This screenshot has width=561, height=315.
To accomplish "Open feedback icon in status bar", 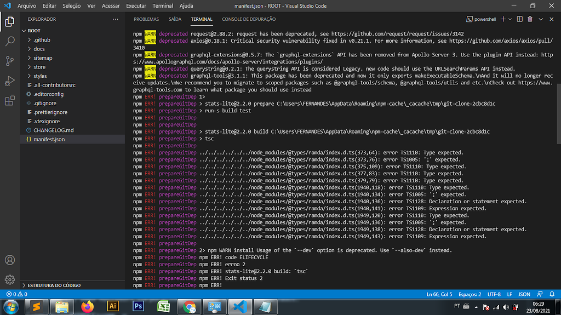I will (540, 294).
